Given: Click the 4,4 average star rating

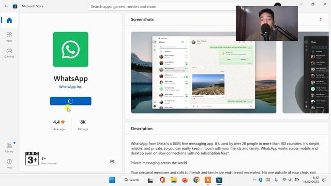Looking at the screenshot, I should click(x=59, y=125).
